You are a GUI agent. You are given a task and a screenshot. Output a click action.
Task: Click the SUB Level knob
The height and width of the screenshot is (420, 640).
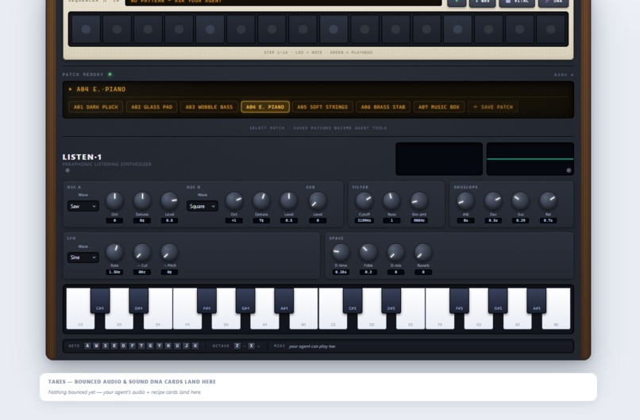(318, 200)
